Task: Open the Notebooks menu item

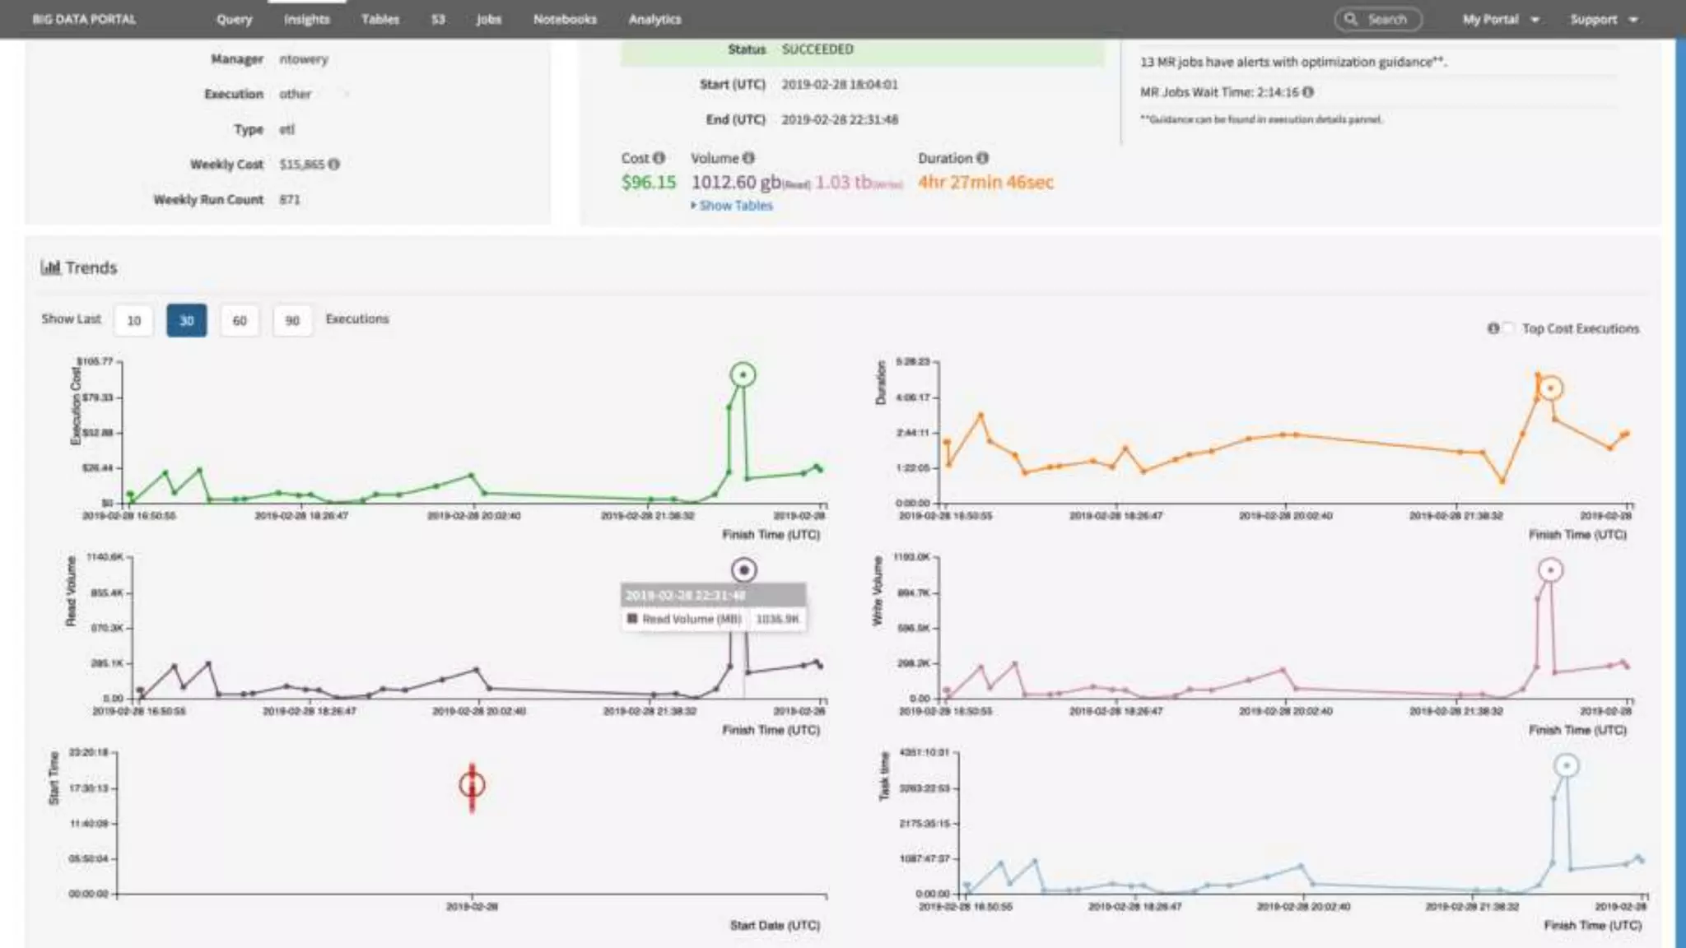Action: click(x=565, y=19)
